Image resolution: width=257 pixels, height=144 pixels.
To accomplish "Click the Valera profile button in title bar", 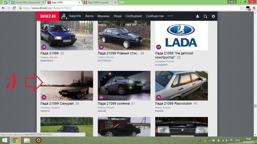I will [232, 2].
